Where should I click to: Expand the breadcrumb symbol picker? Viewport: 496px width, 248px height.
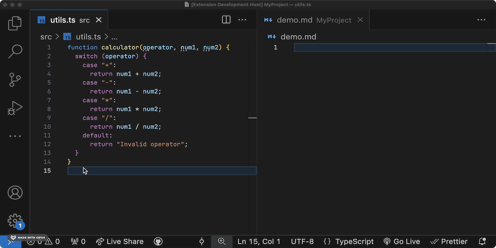(114, 36)
